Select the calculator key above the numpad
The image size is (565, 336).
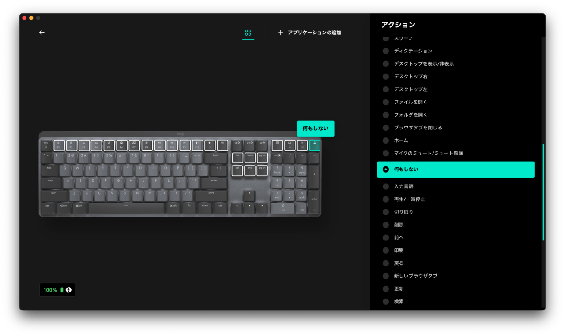click(277, 146)
